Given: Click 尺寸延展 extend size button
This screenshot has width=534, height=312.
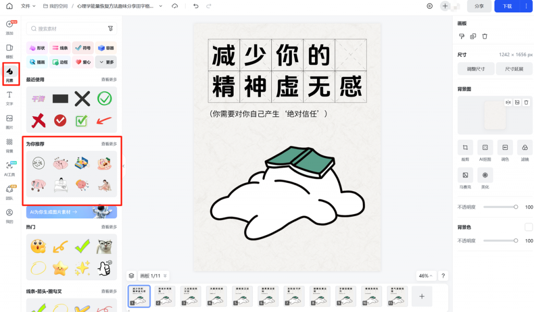Looking at the screenshot, I should click(x=514, y=69).
